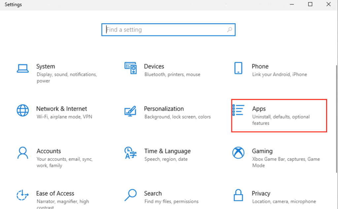This screenshot has height=209, width=338.
Task: Select the Network & Internet globe icon
Action: coord(23,110)
